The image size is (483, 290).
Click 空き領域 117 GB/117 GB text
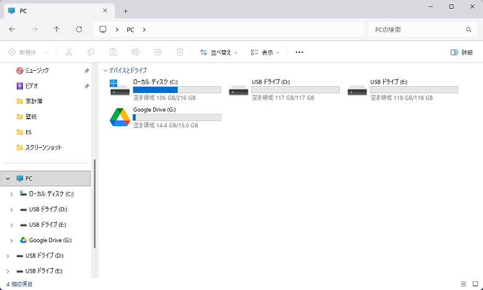[x=283, y=98]
